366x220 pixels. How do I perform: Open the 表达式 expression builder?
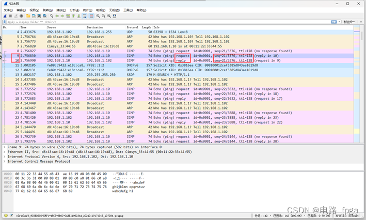coord(349,22)
